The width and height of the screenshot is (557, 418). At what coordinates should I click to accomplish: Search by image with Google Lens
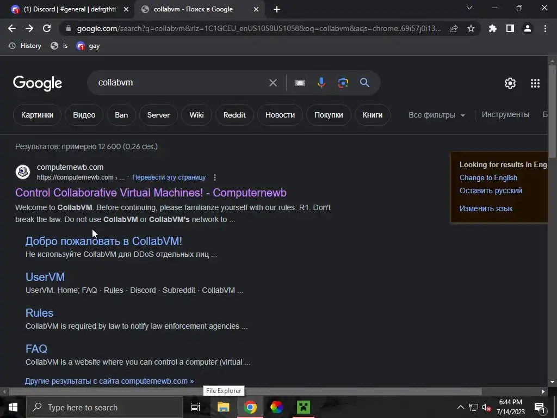point(343,83)
